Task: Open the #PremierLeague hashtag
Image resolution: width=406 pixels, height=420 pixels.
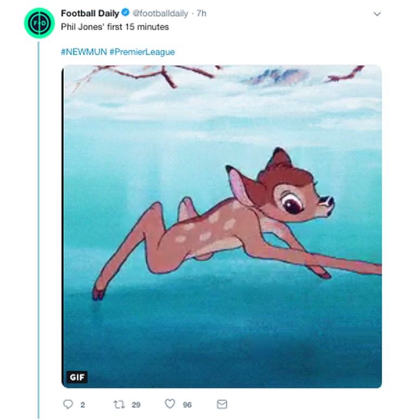Action: coord(142,51)
